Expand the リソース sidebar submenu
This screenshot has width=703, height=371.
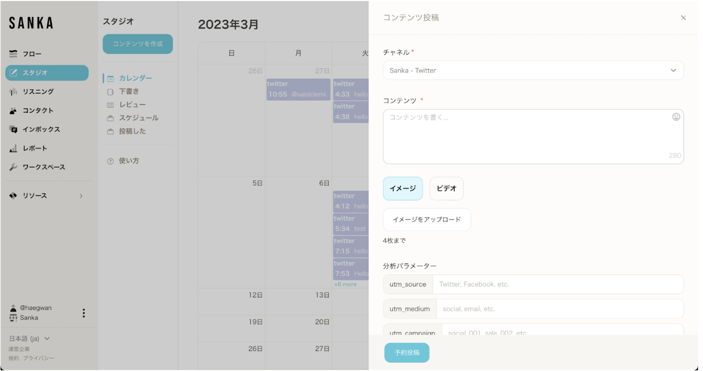coord(81,196)
